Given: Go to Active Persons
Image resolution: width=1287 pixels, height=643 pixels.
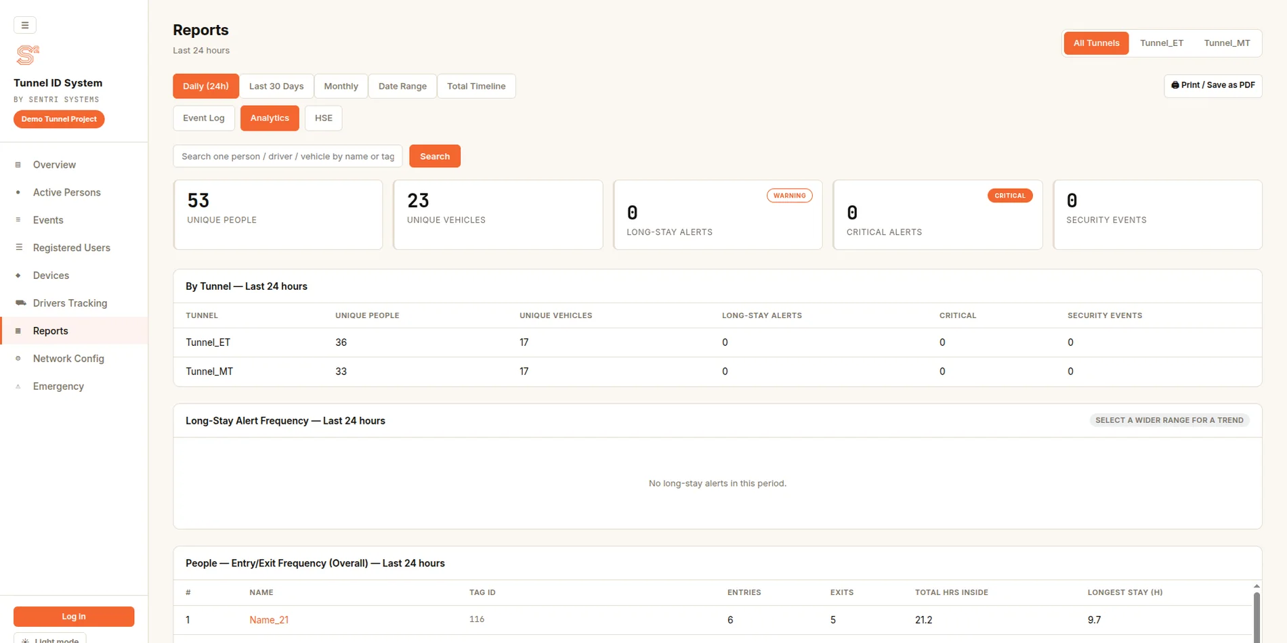Looking at the screenshot, I should [x=74, y=192].
